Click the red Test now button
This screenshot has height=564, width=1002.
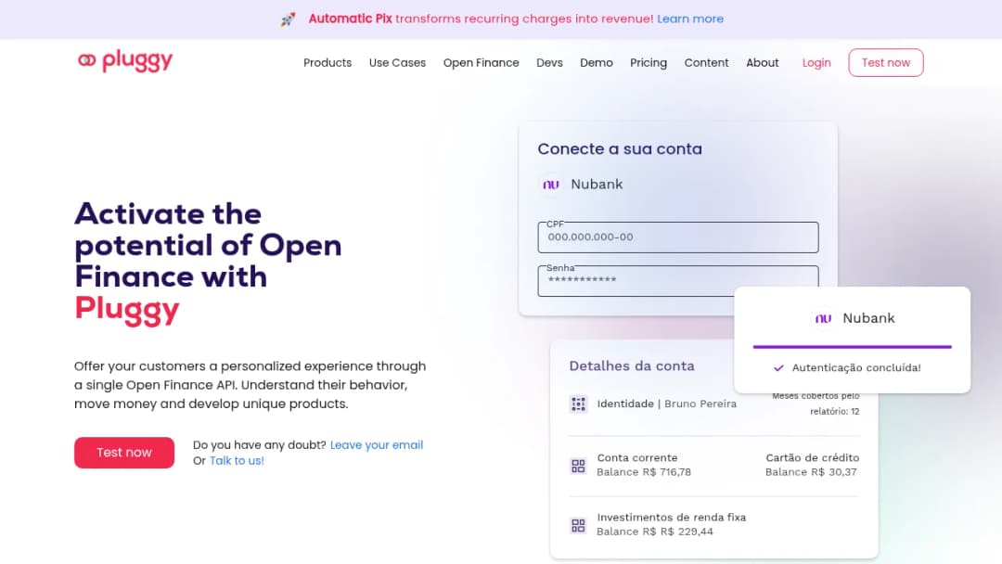124,453
